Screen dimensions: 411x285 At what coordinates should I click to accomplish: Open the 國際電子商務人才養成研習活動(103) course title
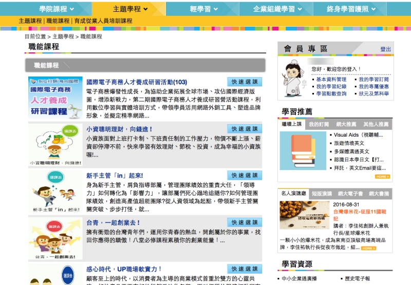click(x=137, y=82)
